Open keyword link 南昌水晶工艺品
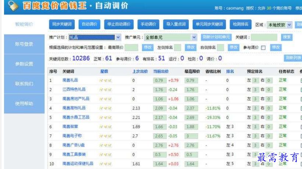302x169 pixels. pos(76,117)
